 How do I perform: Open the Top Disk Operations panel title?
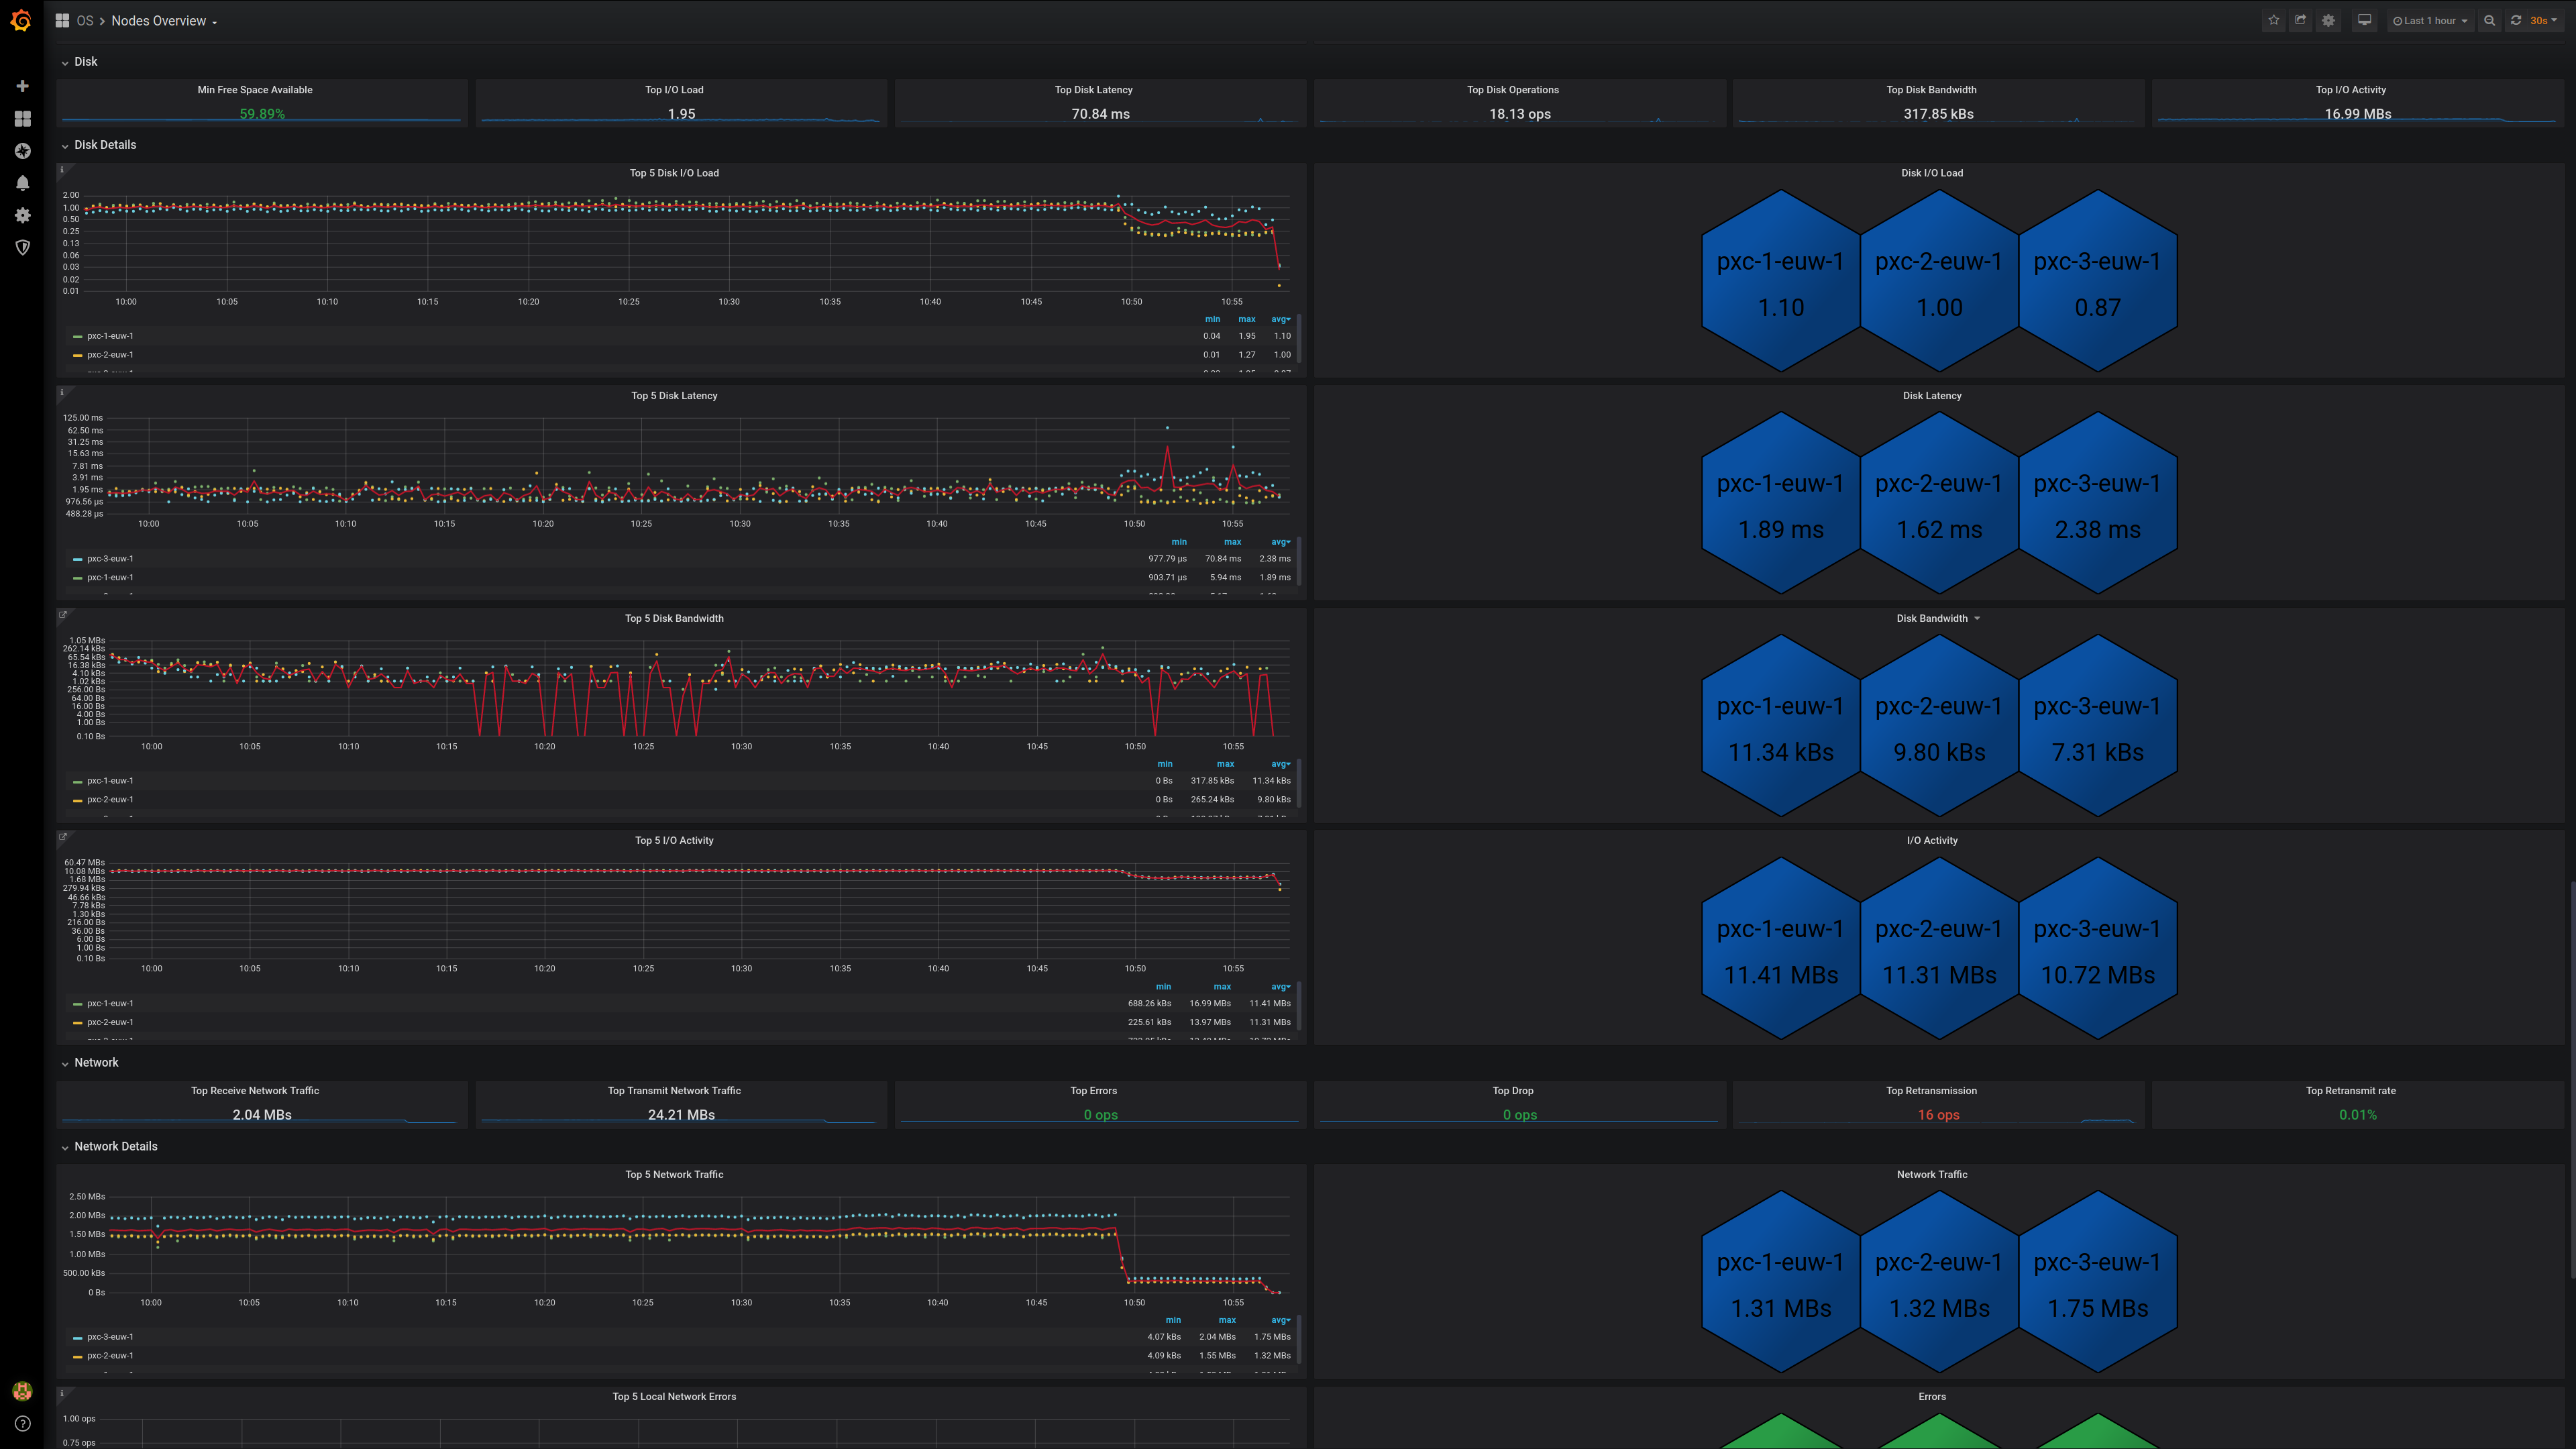(1512, 90)
